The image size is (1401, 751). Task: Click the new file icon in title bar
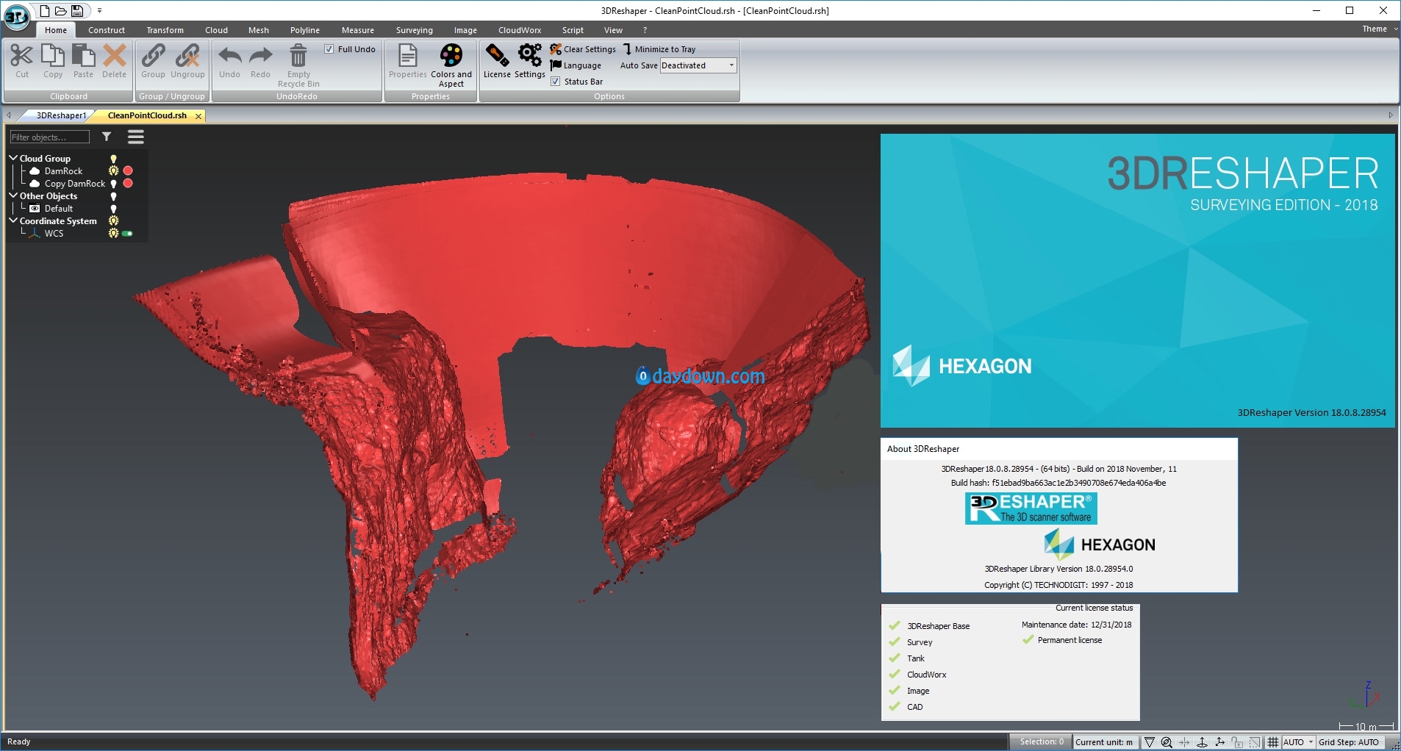point(45,10)
